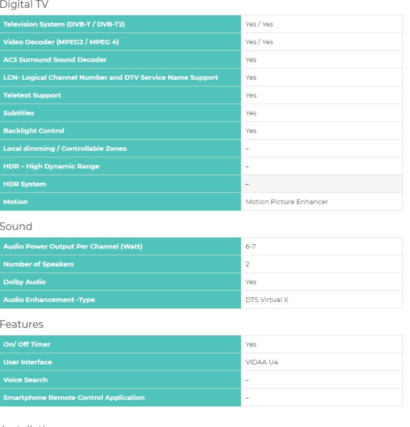Click 'Yes' value in Backlight Control row
This screenshot has height=427, width=410.
coord(251,131)
